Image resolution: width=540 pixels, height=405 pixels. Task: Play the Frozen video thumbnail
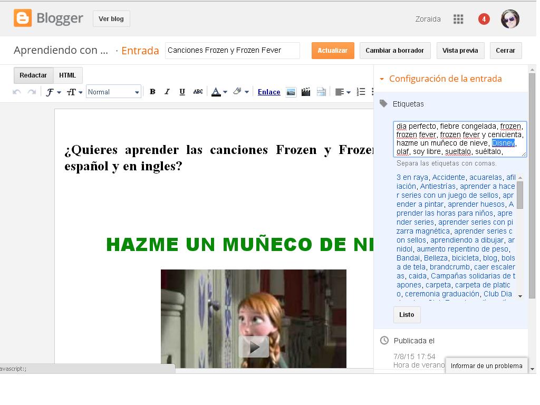(254, 347)
